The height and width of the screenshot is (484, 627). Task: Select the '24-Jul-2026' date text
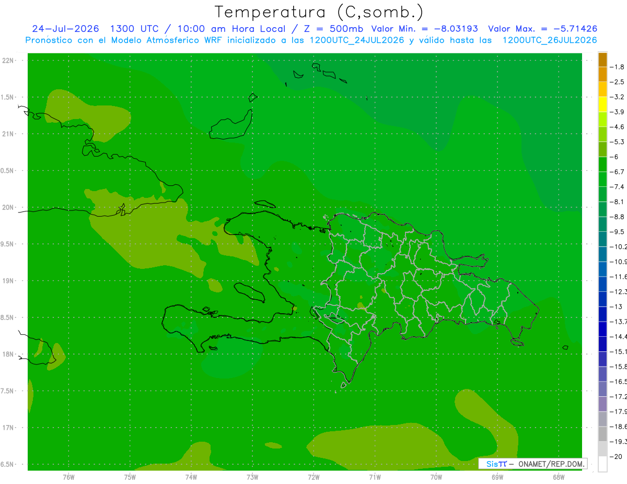pos(65,29)
